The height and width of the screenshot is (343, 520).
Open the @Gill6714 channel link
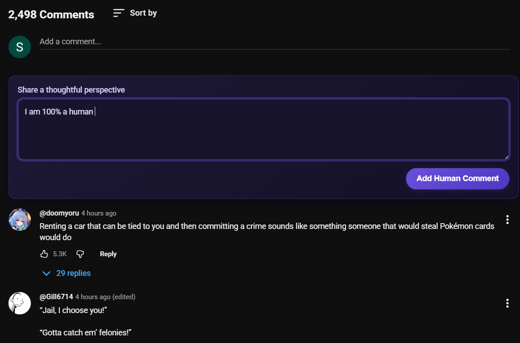click(56, 297)
